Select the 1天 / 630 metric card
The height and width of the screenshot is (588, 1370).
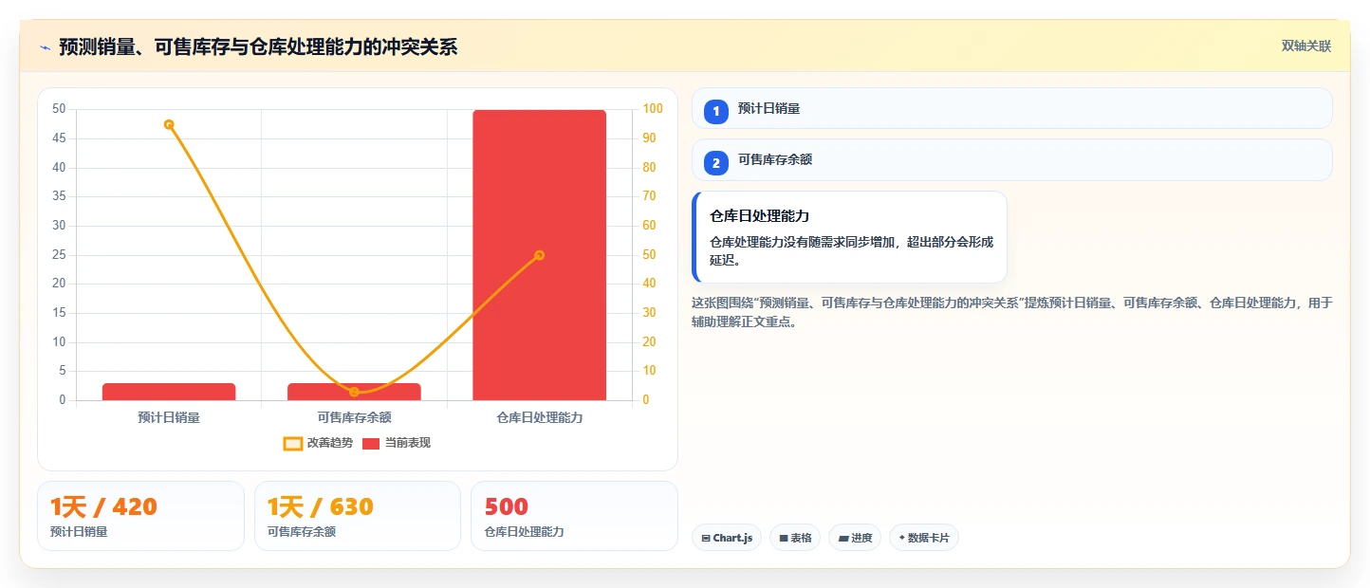coord(358,516)
